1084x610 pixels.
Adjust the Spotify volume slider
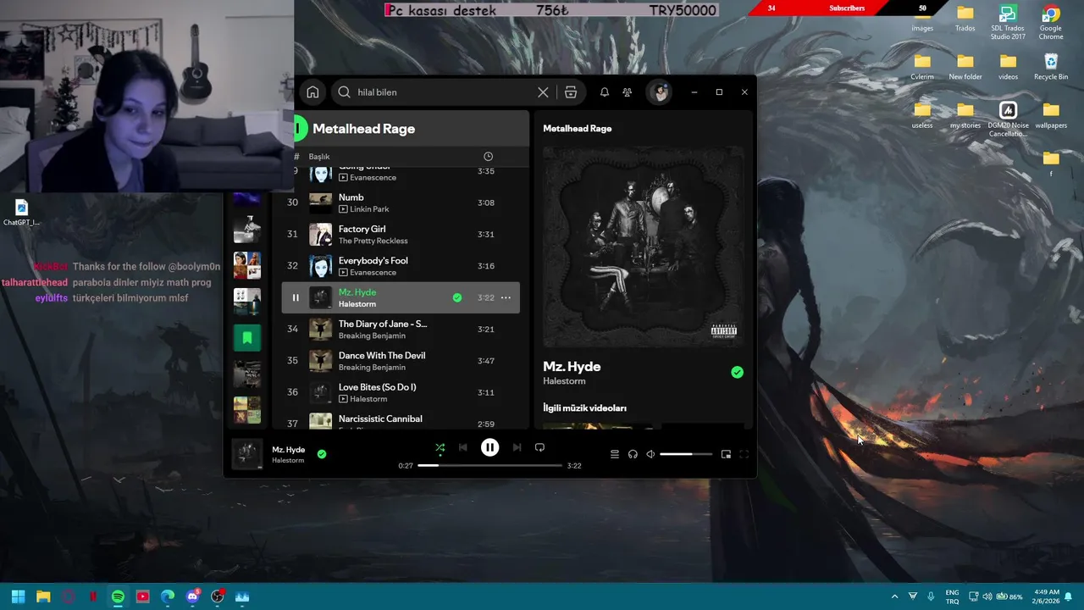click(x=686, y=454)
